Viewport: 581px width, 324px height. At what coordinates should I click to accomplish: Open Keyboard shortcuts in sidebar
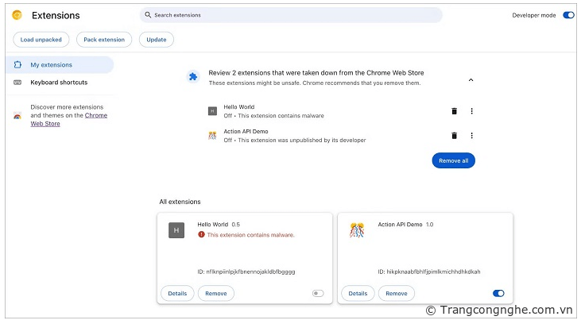tap(59, 83)
